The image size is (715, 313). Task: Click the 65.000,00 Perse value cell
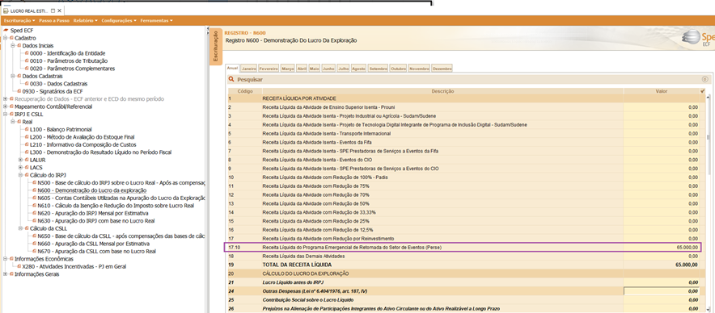(x=661, y=248)
